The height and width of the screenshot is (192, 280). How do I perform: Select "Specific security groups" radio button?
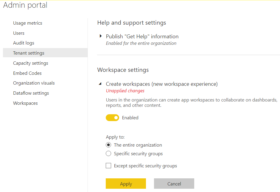[108, 153]
